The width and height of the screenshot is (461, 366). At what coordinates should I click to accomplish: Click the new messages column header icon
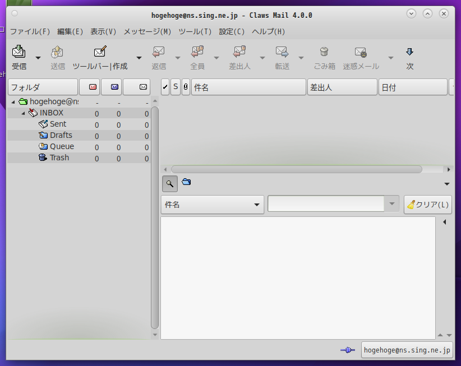[x=93, y=87]
